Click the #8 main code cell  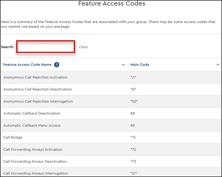(133, 113)
